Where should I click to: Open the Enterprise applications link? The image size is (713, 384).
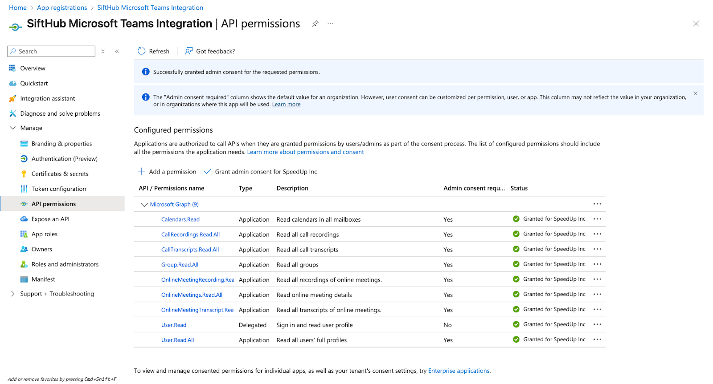(459, 371)
